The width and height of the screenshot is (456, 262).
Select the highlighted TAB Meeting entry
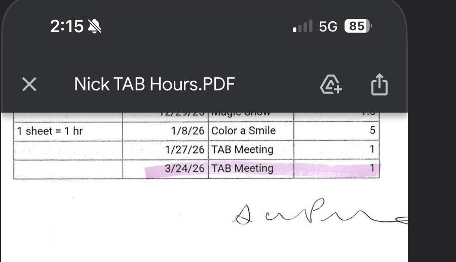pyautogui.click(x=242, y=169)
